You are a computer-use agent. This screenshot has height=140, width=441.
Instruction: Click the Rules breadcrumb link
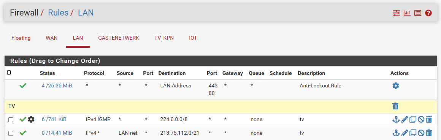(58, 12)
